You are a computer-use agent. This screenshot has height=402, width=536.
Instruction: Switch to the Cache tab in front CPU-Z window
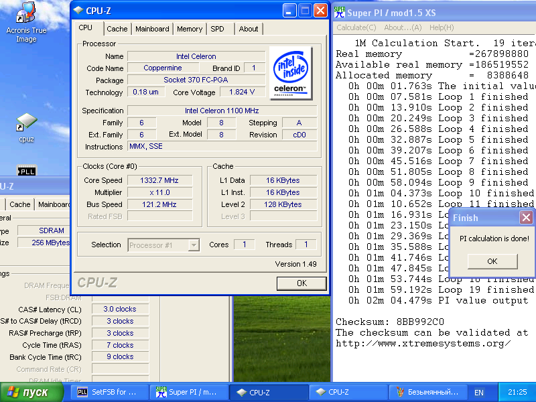(x=117, y=29)
